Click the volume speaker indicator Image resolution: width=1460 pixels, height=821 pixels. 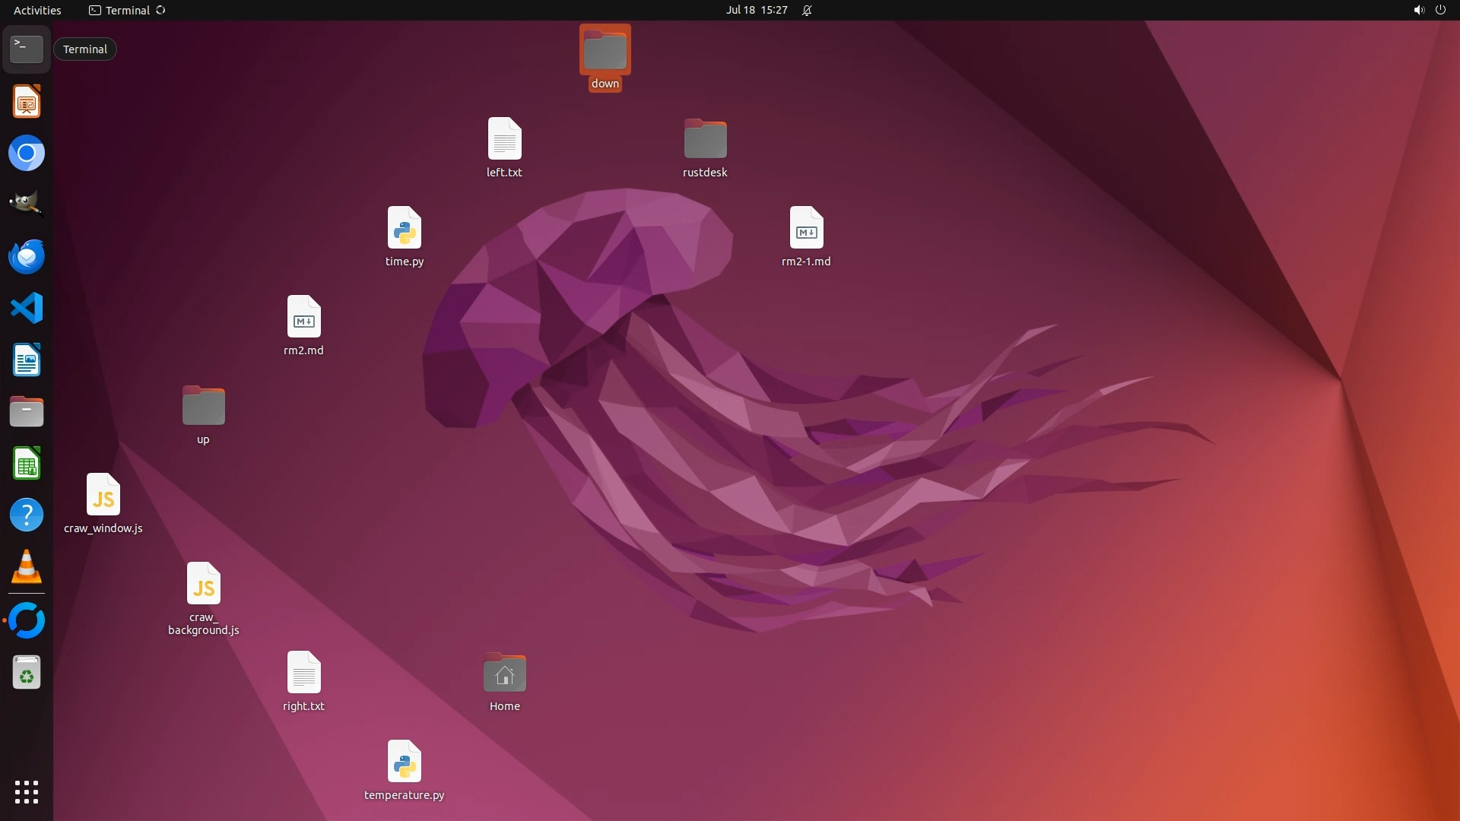tap(1418, 10)
